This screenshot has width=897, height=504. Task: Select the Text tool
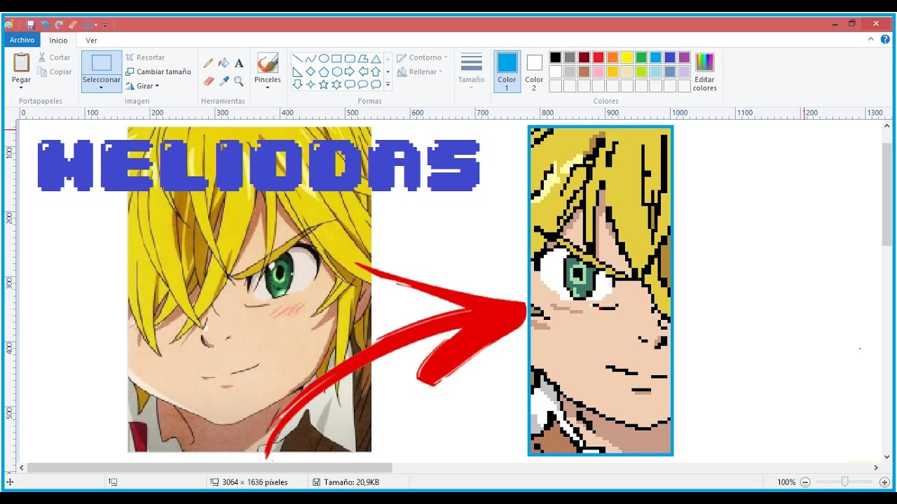(x=239, y=63)
